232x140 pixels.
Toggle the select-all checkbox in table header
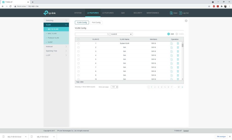click(78, 39)
